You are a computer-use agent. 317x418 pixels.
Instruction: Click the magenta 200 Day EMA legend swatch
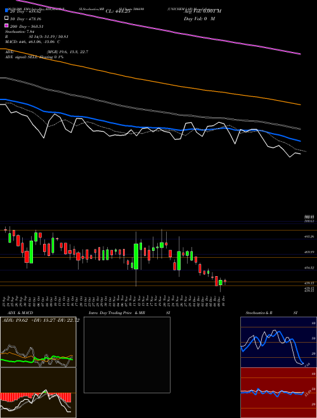pyautogui.click(x=6, y=25)
